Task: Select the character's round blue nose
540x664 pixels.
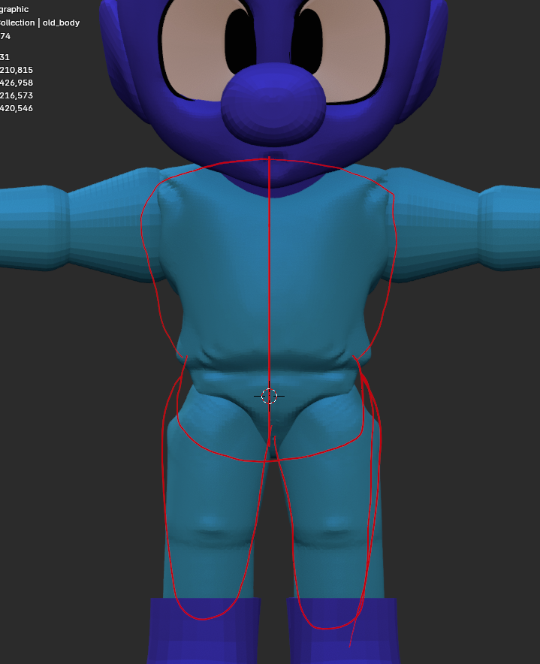Action: pos(273,102)
